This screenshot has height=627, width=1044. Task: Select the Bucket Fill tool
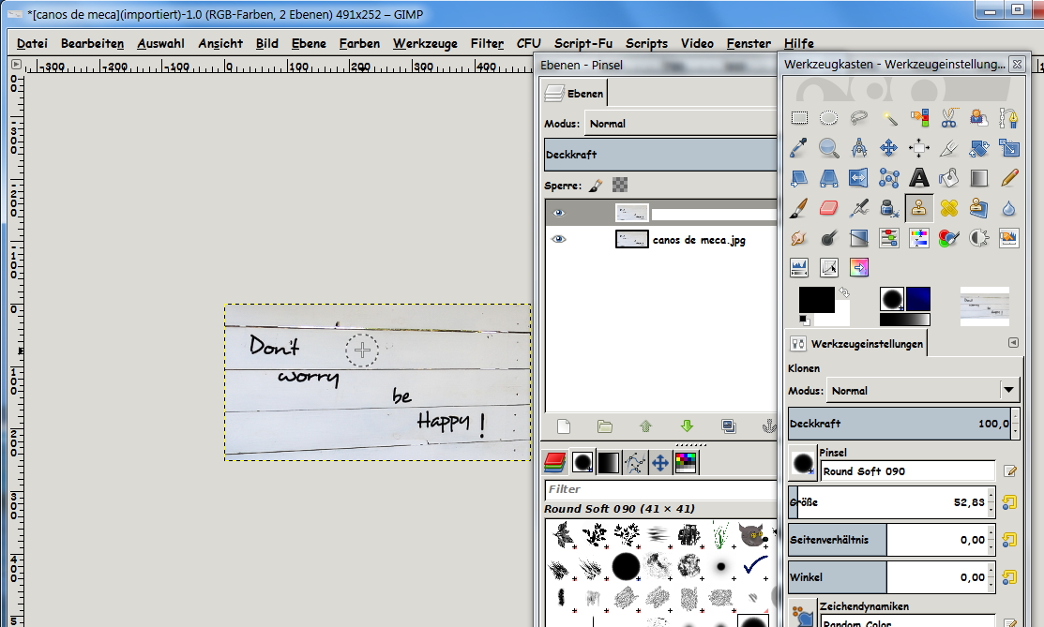click(948, 177)
